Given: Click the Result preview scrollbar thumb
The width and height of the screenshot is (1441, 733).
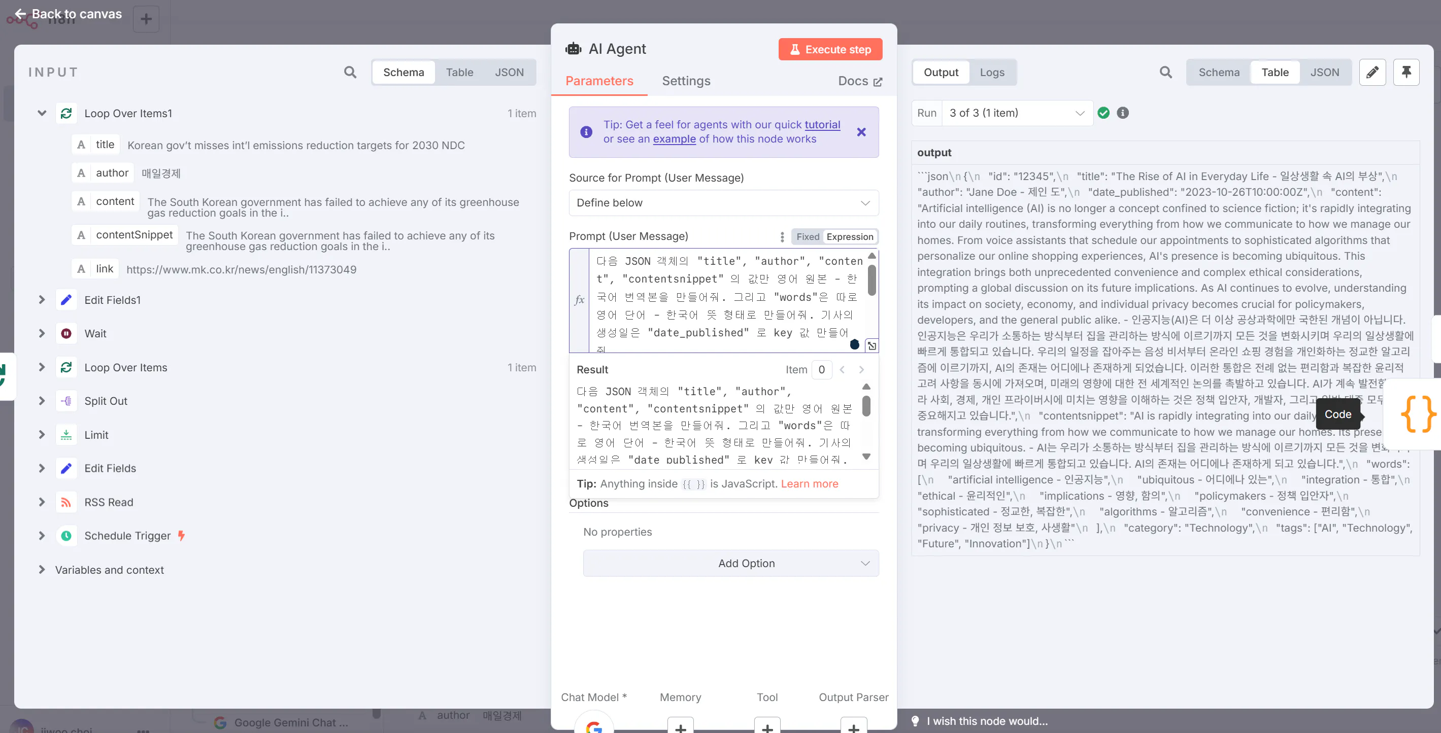Looking at the screenshot, I should click(866, 406).
